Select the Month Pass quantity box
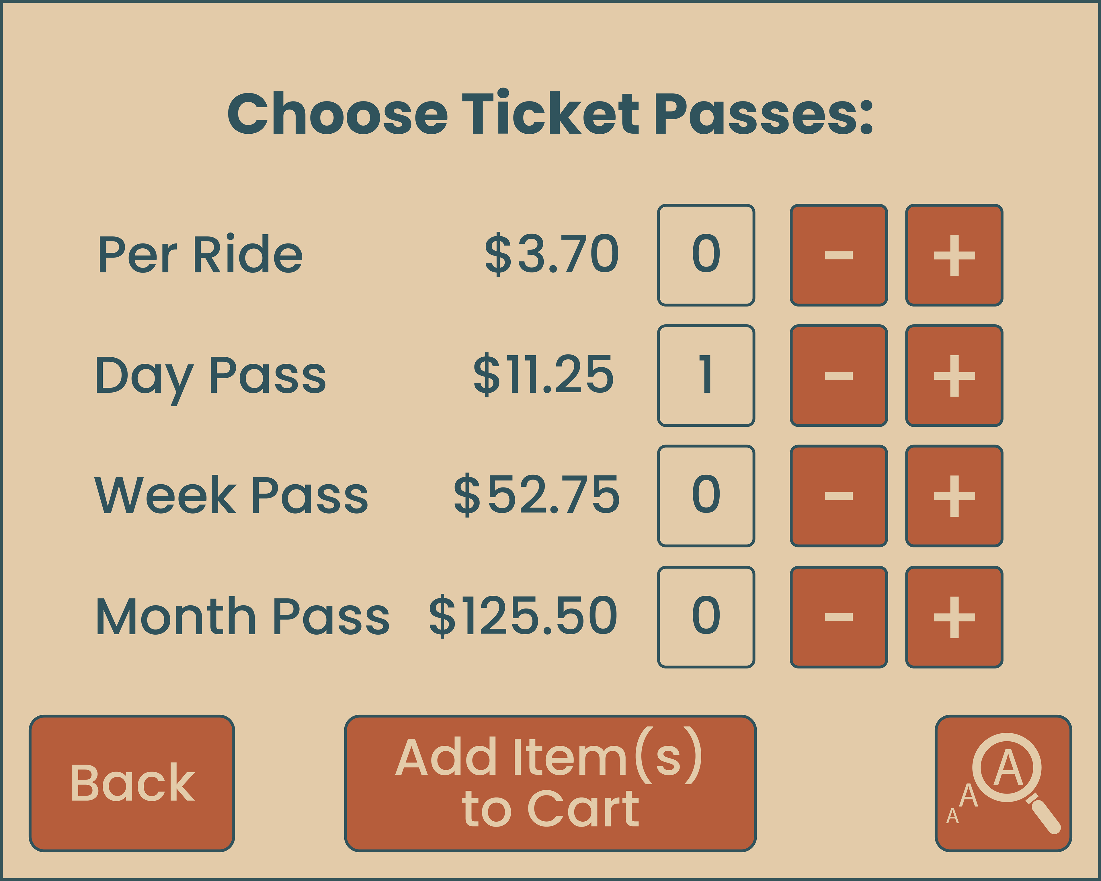This screenshot has height=881, width=1101. click(x=706, y=617)
